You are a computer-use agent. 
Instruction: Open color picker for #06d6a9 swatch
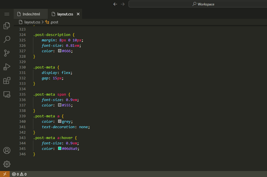tap(60, 148)
